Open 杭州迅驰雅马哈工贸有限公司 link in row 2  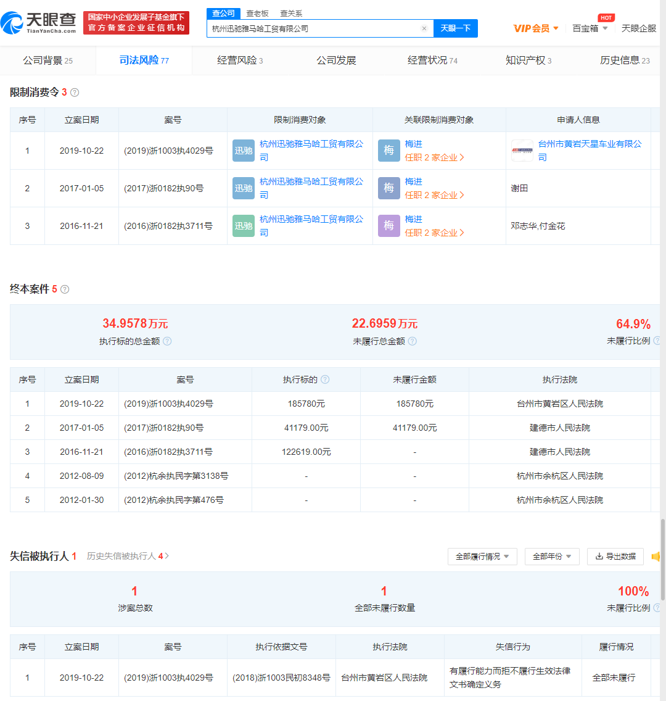[x=311, y=188]
